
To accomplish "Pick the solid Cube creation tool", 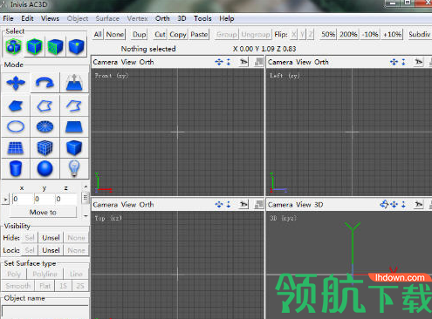I will click(74, 147).
